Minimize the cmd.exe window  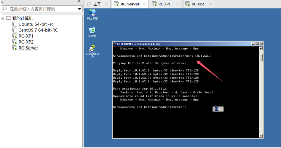253,44
